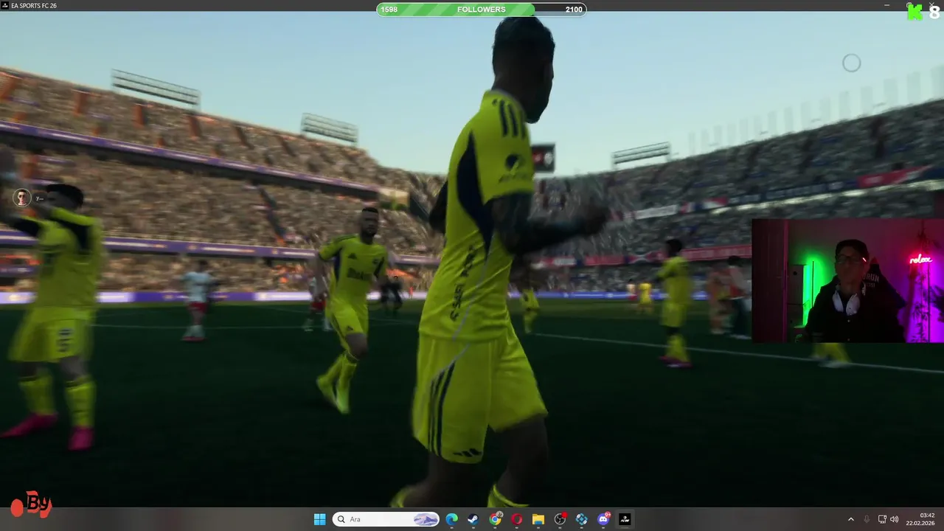Click the follower count 1598
The image size is (944, 531).
pyautogui.click(x=389, y=10)
